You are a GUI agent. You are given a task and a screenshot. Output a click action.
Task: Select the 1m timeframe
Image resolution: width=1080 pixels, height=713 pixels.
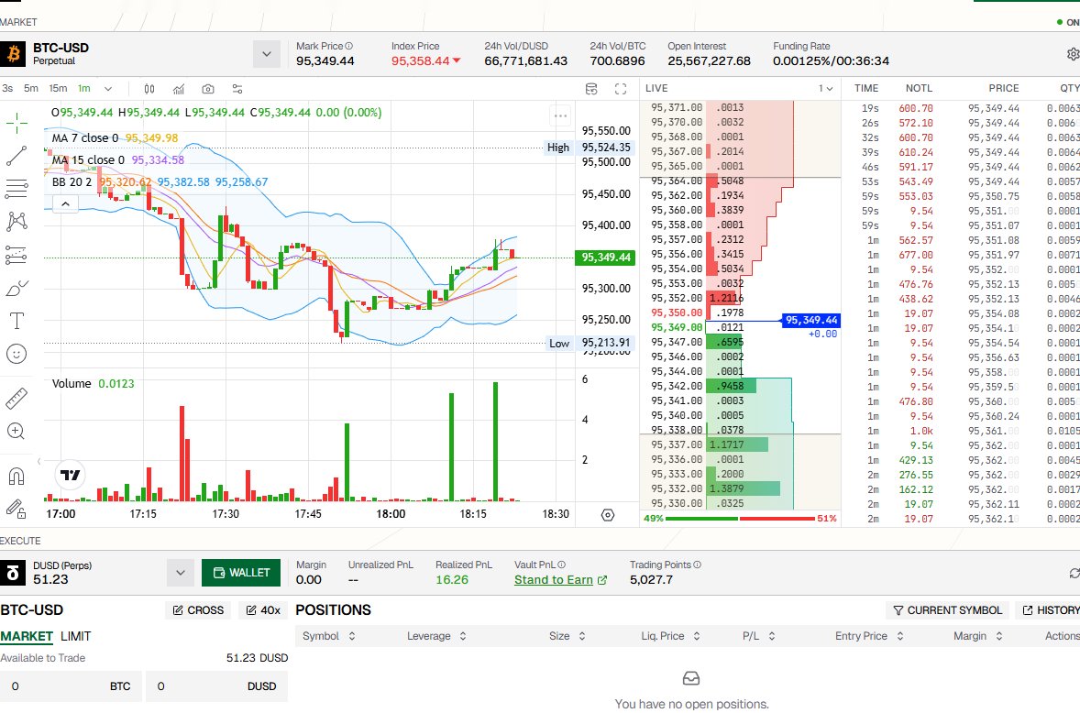point(84,88)
